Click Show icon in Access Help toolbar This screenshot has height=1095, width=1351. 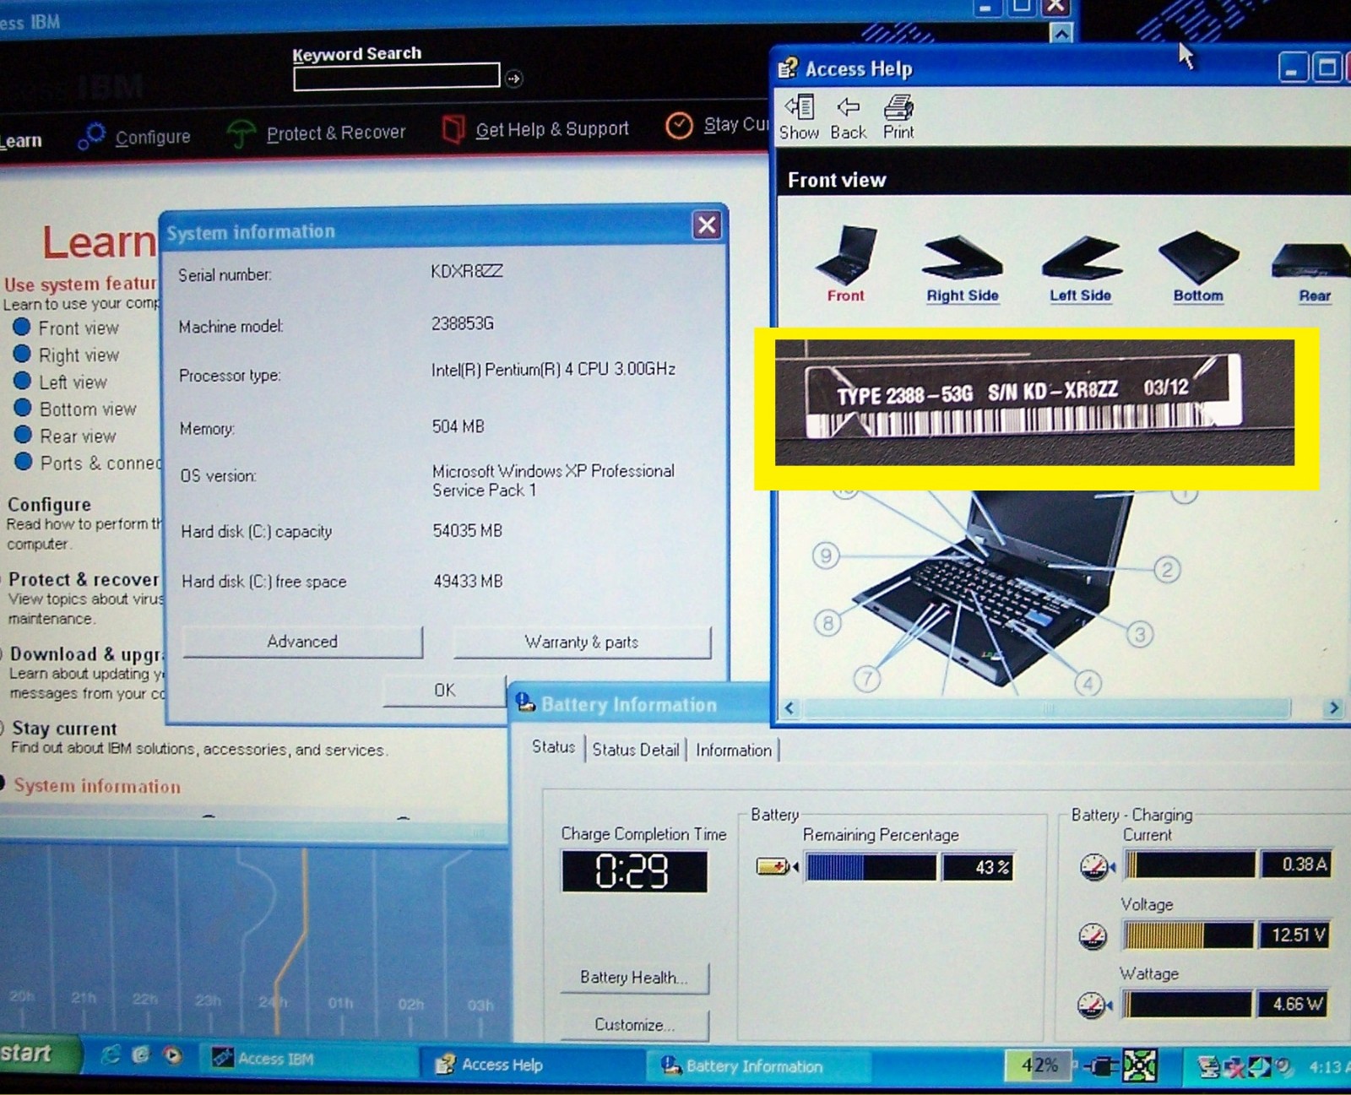799,117
